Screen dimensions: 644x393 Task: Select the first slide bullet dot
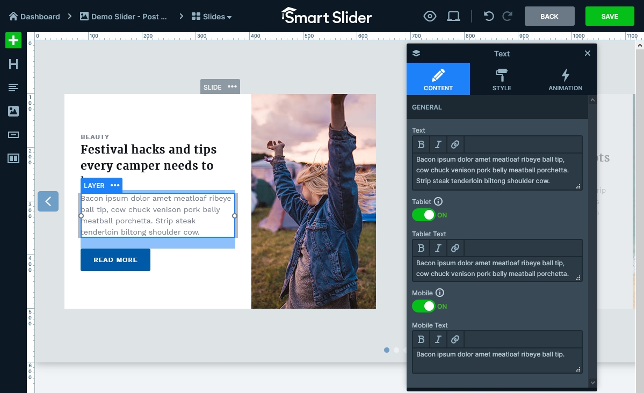tap(387, 350)
